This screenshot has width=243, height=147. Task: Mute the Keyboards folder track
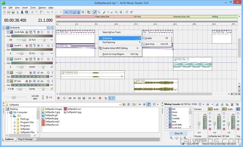coord(48,28)
